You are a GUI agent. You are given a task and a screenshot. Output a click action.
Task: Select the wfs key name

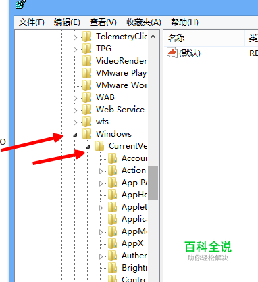point(102,122)
